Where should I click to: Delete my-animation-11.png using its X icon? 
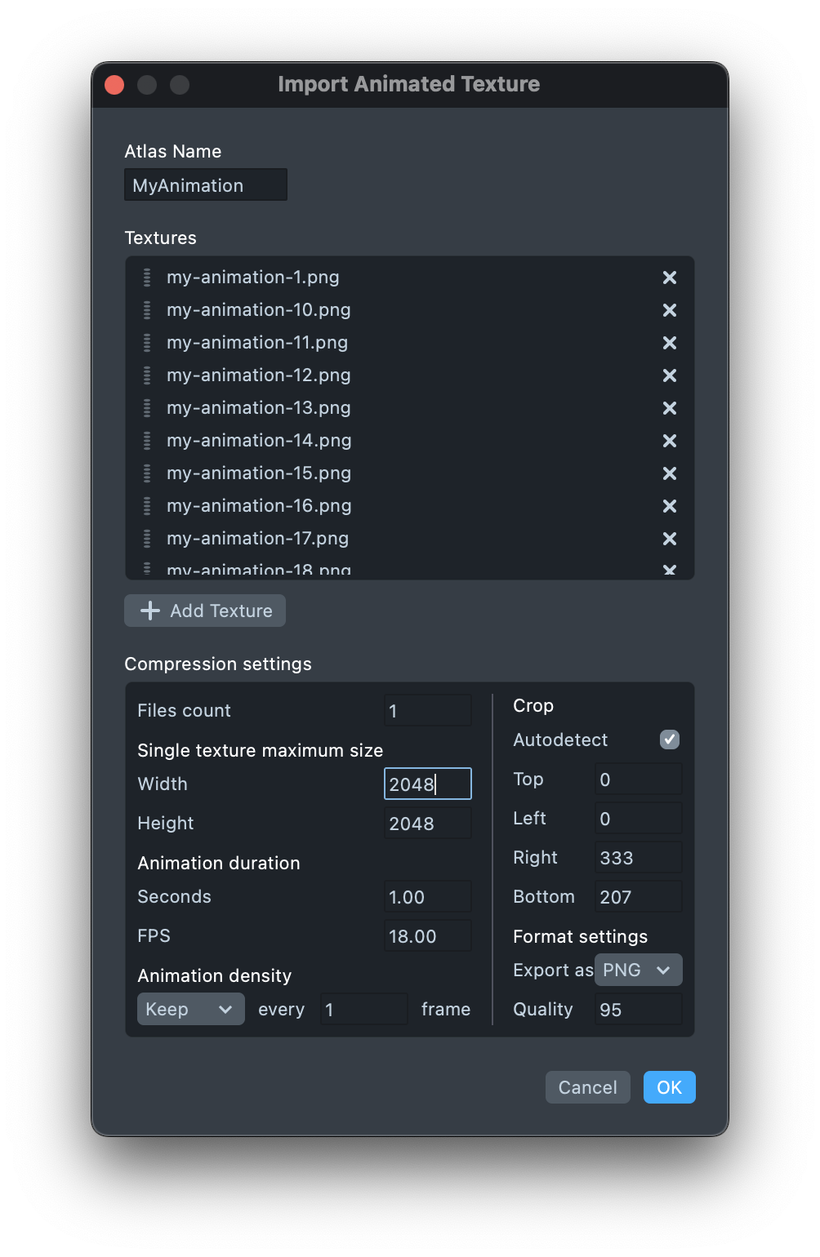pyautogui.click(x=669, y=343)
